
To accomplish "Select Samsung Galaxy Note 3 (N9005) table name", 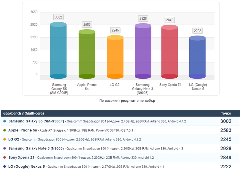I will pos(36,148).
